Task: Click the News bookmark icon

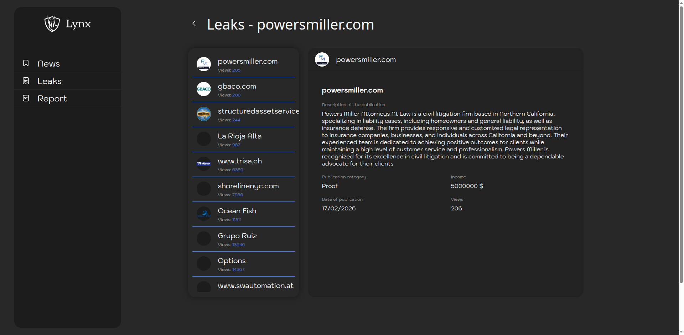Action: [26, 63]
